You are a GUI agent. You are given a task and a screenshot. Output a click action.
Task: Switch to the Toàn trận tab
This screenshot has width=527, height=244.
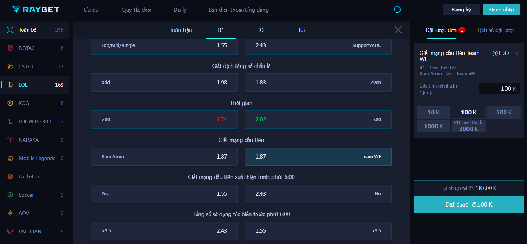pos(181,30)
